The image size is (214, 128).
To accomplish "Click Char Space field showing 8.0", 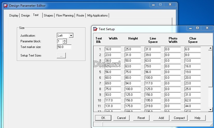I will click(192, 55).
